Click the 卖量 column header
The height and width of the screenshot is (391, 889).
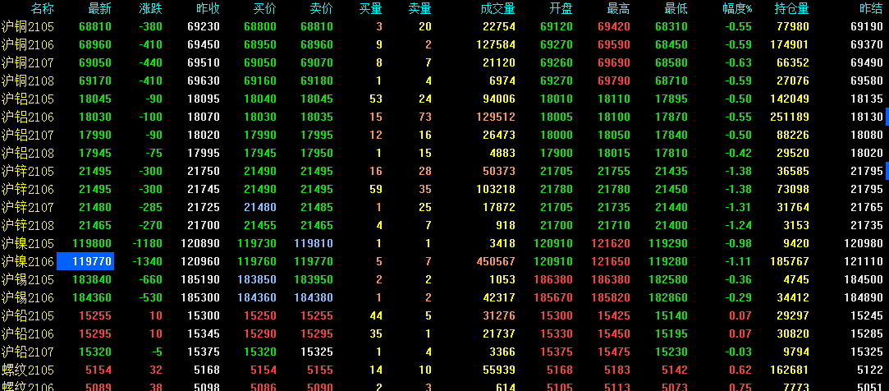[420, 8]
